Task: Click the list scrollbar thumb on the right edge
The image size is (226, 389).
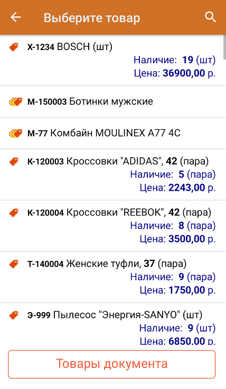Action: pyautogui.click(x=224, y=47)
